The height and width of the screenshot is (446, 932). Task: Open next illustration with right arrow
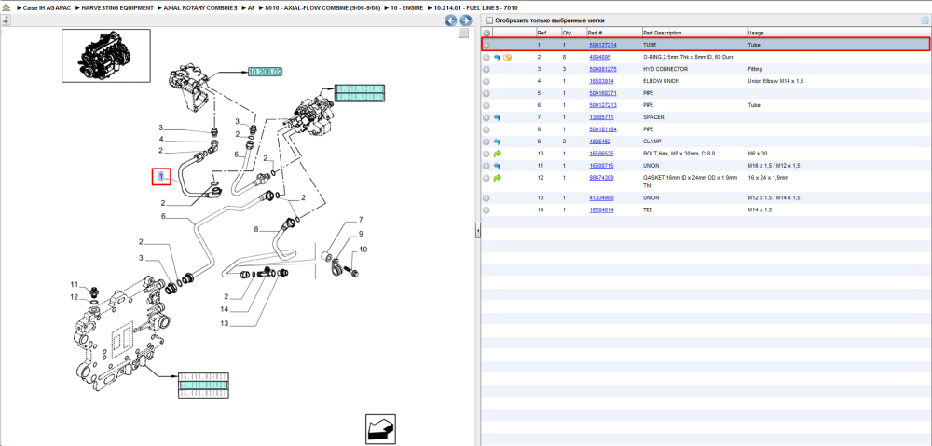(x=465, y=20)
